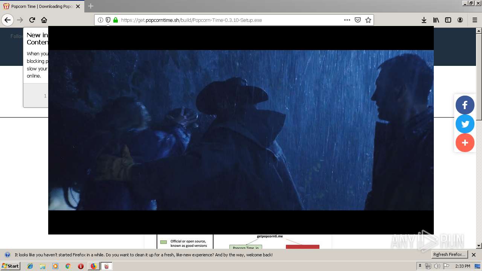Launch Internet Explorer from taskbar

point(30,266)
